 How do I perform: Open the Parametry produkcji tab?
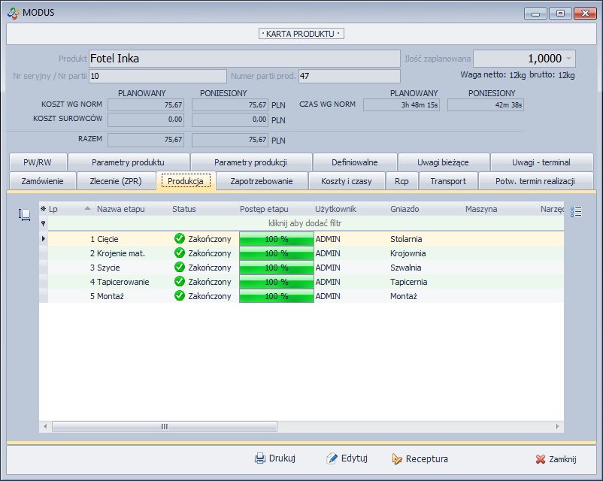[x=250, y=162]
